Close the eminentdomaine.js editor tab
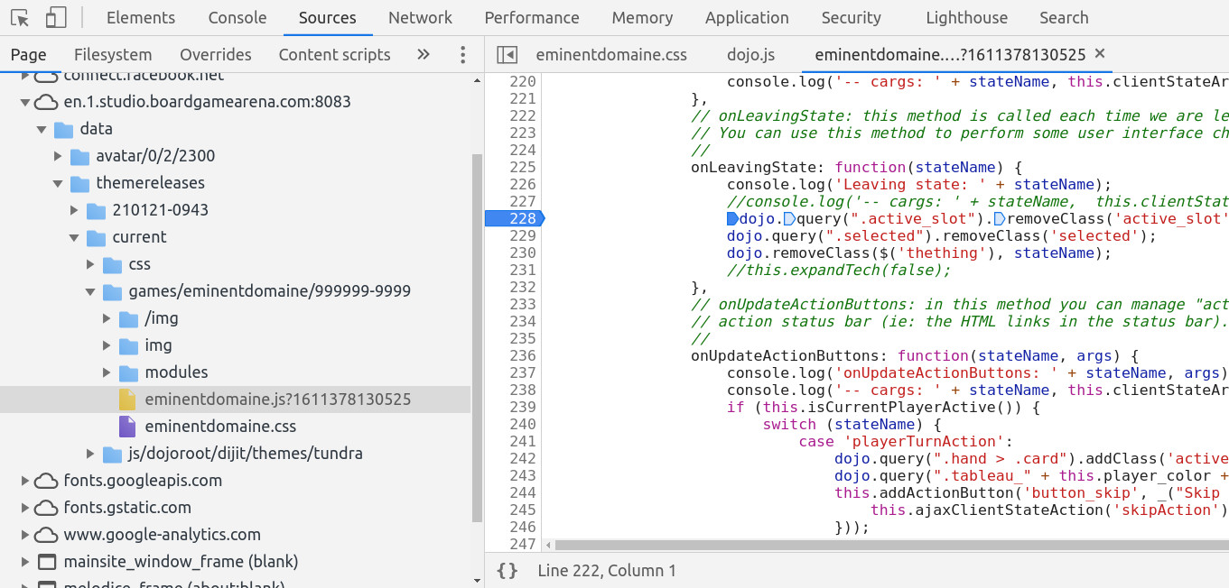This screenshot has height=588, width=1229. click(1099, 54)
